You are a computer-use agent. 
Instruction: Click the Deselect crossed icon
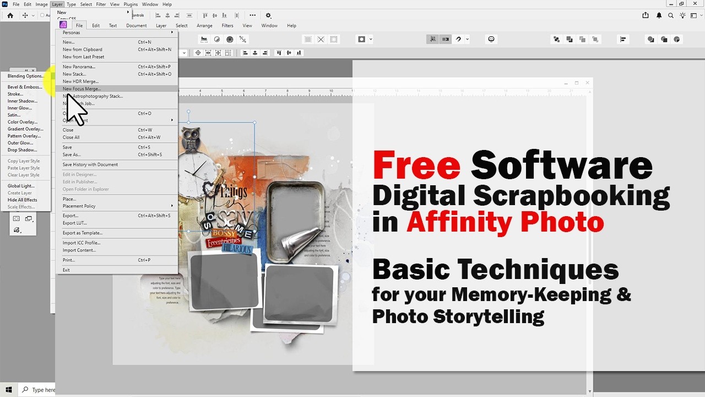coord(321,39)
